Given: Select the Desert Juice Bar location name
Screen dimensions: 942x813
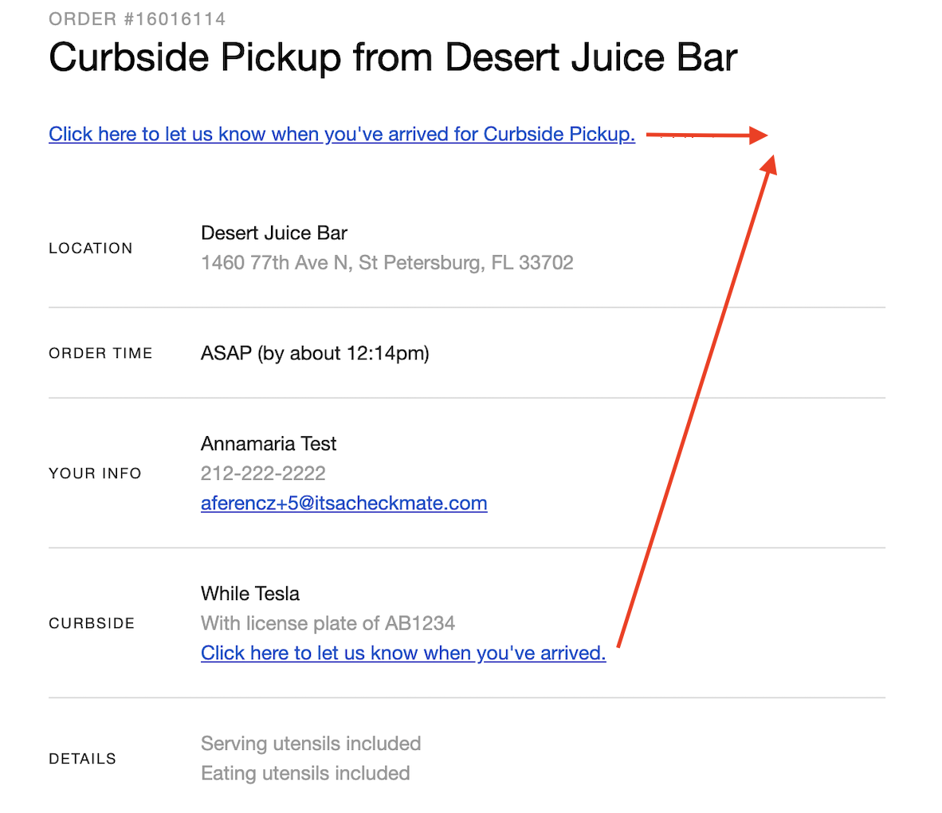Looking at the screenshot, I should 274,234.
